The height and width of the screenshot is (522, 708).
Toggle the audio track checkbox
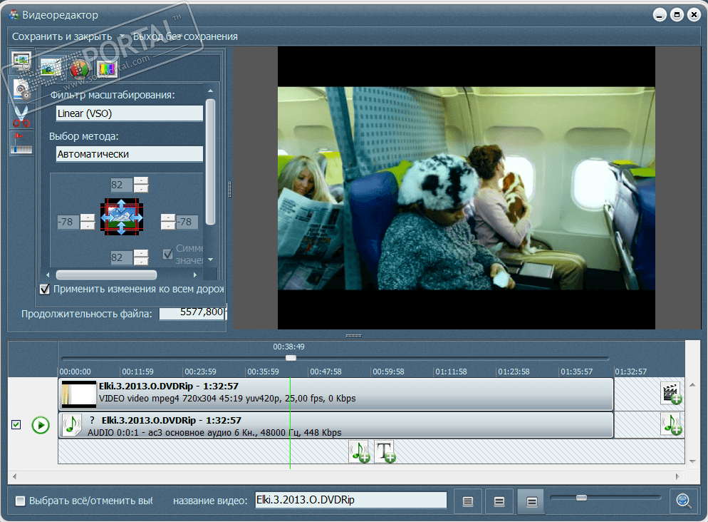16,425
